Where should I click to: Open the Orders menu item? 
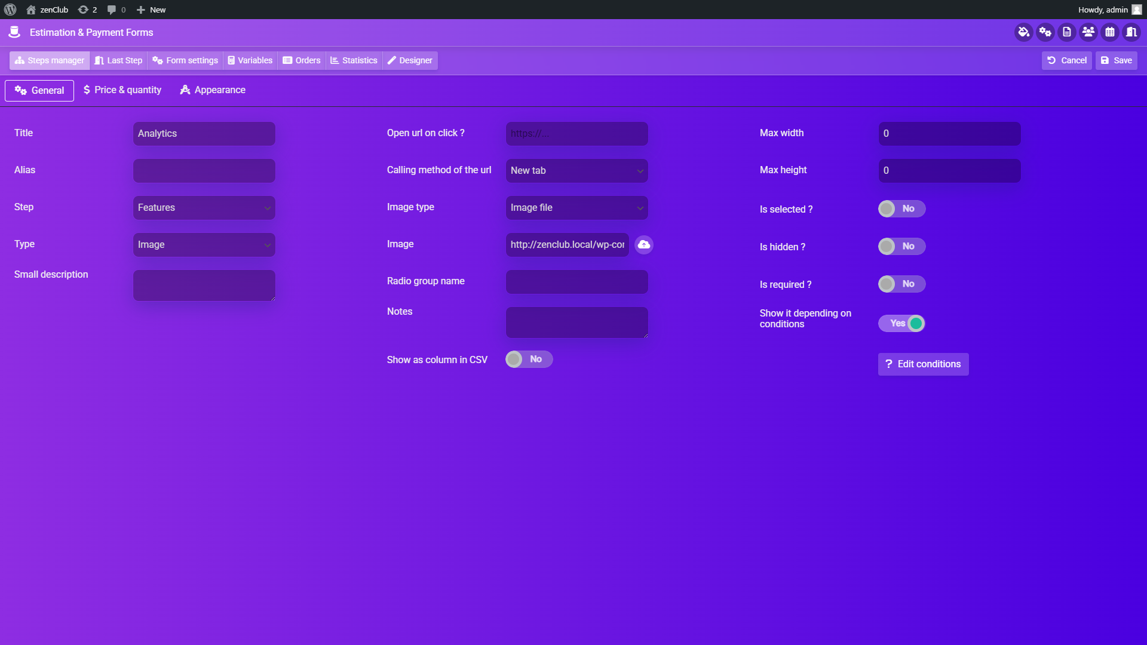tap(302, 60)
